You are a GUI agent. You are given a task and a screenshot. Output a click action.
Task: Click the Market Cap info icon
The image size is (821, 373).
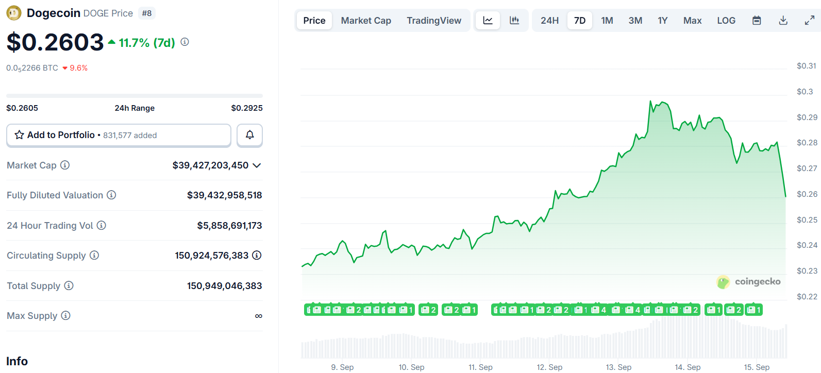65,165
